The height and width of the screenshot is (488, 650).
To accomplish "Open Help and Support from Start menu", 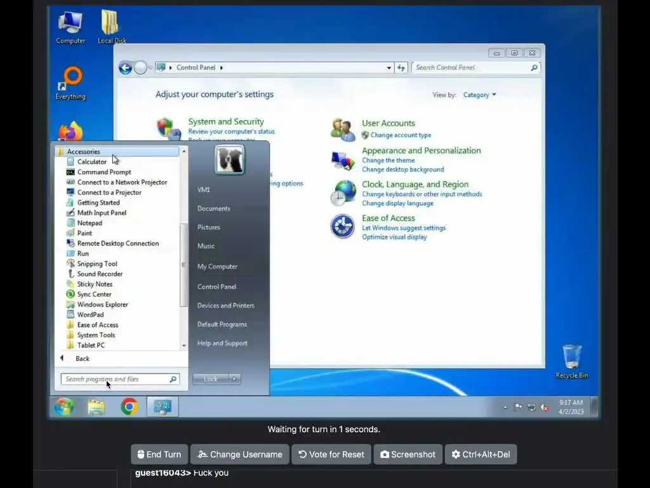I will pyautogui.click(x=222, y=343).
